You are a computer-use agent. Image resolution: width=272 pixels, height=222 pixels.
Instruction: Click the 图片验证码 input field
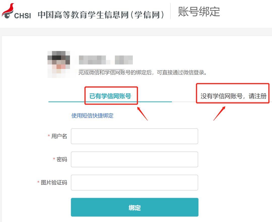coord(134,182)
